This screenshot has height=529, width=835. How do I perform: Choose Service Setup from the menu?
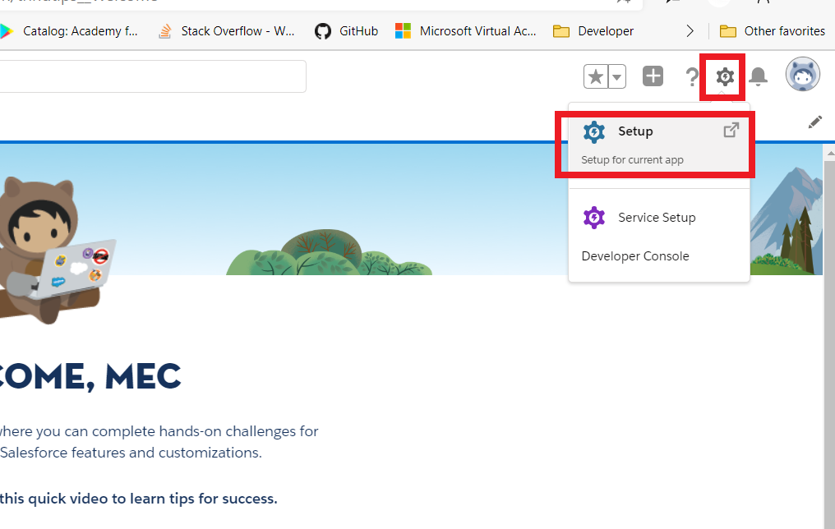pos(656,217)
